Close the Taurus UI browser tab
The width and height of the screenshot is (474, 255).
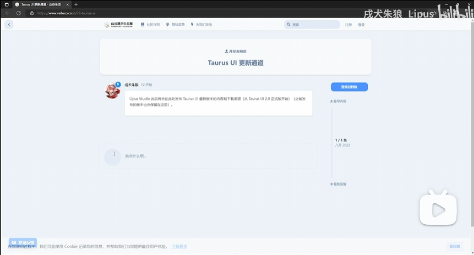pyautogui.click(x=67, y=4)
